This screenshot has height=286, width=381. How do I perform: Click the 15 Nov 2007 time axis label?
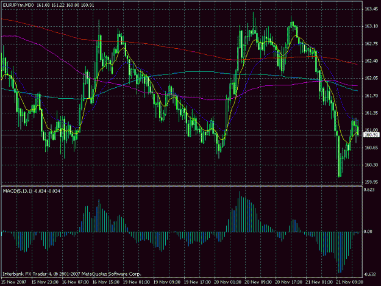[14, 282]
